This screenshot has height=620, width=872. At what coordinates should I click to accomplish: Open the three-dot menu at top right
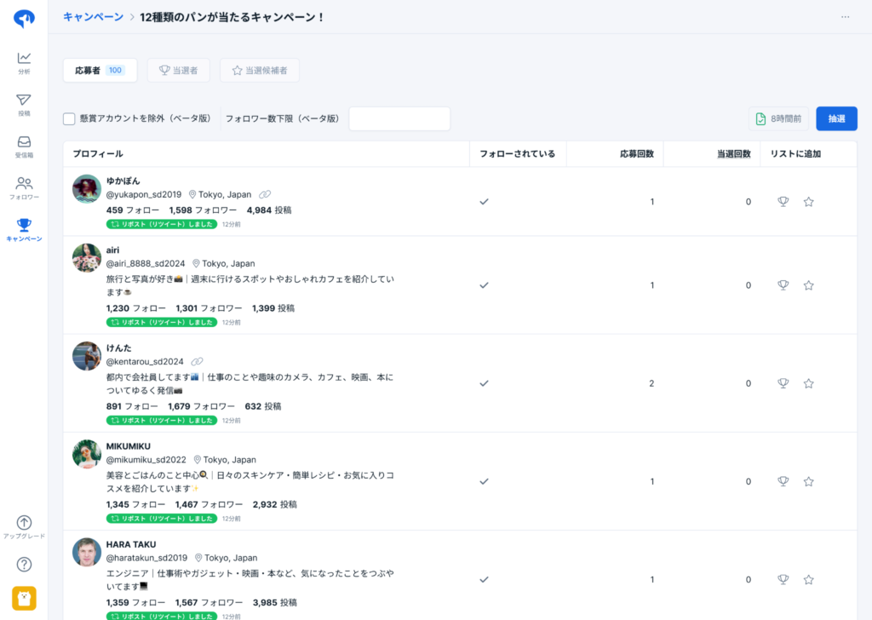(845, 17)
